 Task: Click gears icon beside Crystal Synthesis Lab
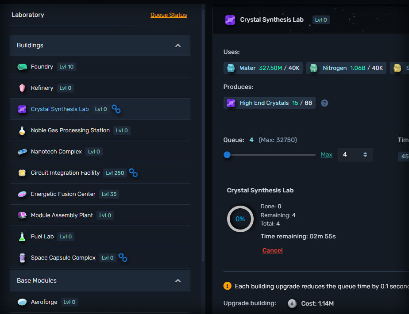pyautogui.click(x=116, y=109)
